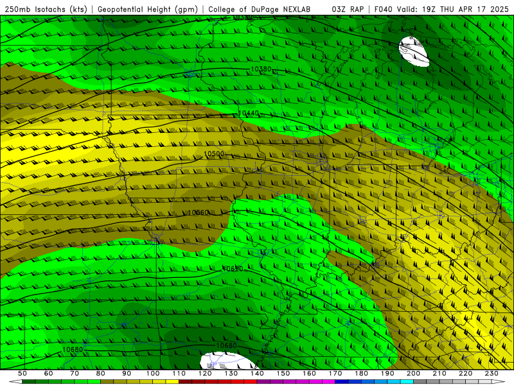Click the 80 value on the color scale

click(x=101, y=373)
